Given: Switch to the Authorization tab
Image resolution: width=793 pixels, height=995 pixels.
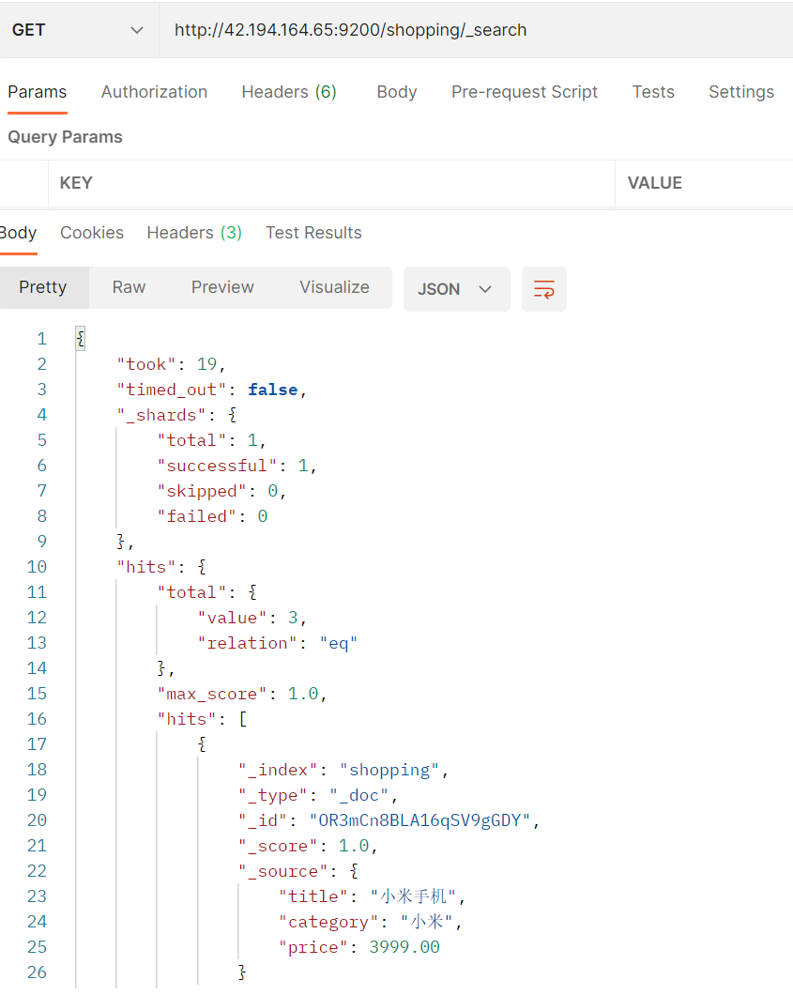Looking at the screenshot, I should 154,92.
